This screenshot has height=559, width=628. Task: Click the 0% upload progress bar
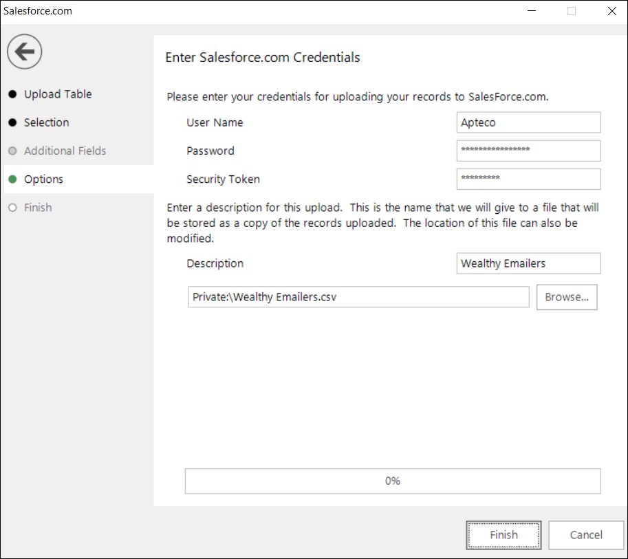[x=393, y=481]
